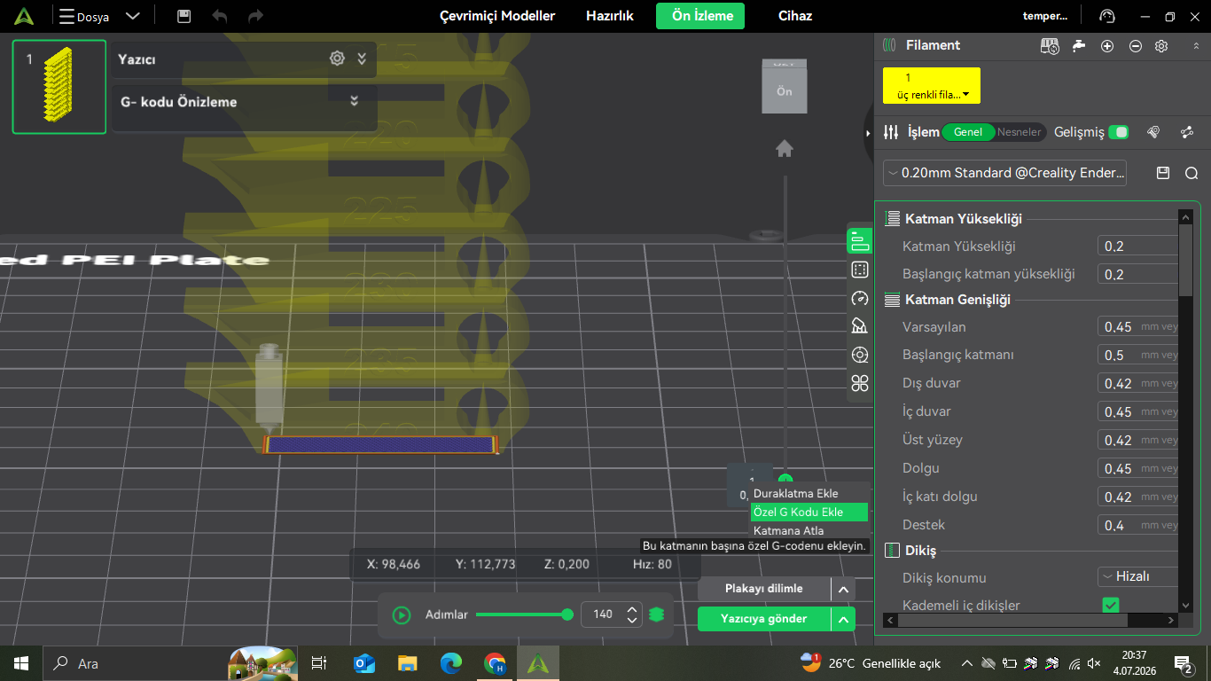Choose Katmana Atla menu entry
1211x681 pixels.
click(809, 530)
